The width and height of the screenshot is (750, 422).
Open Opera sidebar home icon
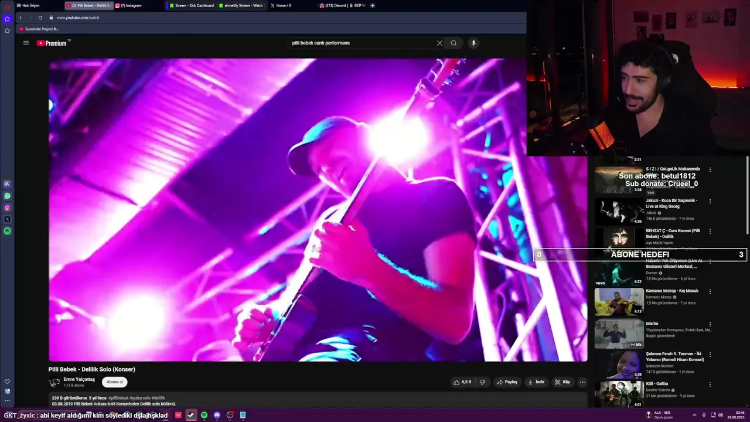click(7, 19)
